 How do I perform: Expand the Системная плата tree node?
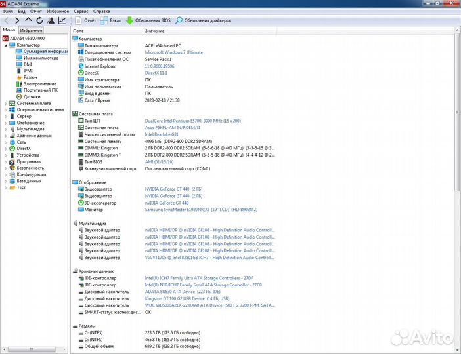point(6,104)
